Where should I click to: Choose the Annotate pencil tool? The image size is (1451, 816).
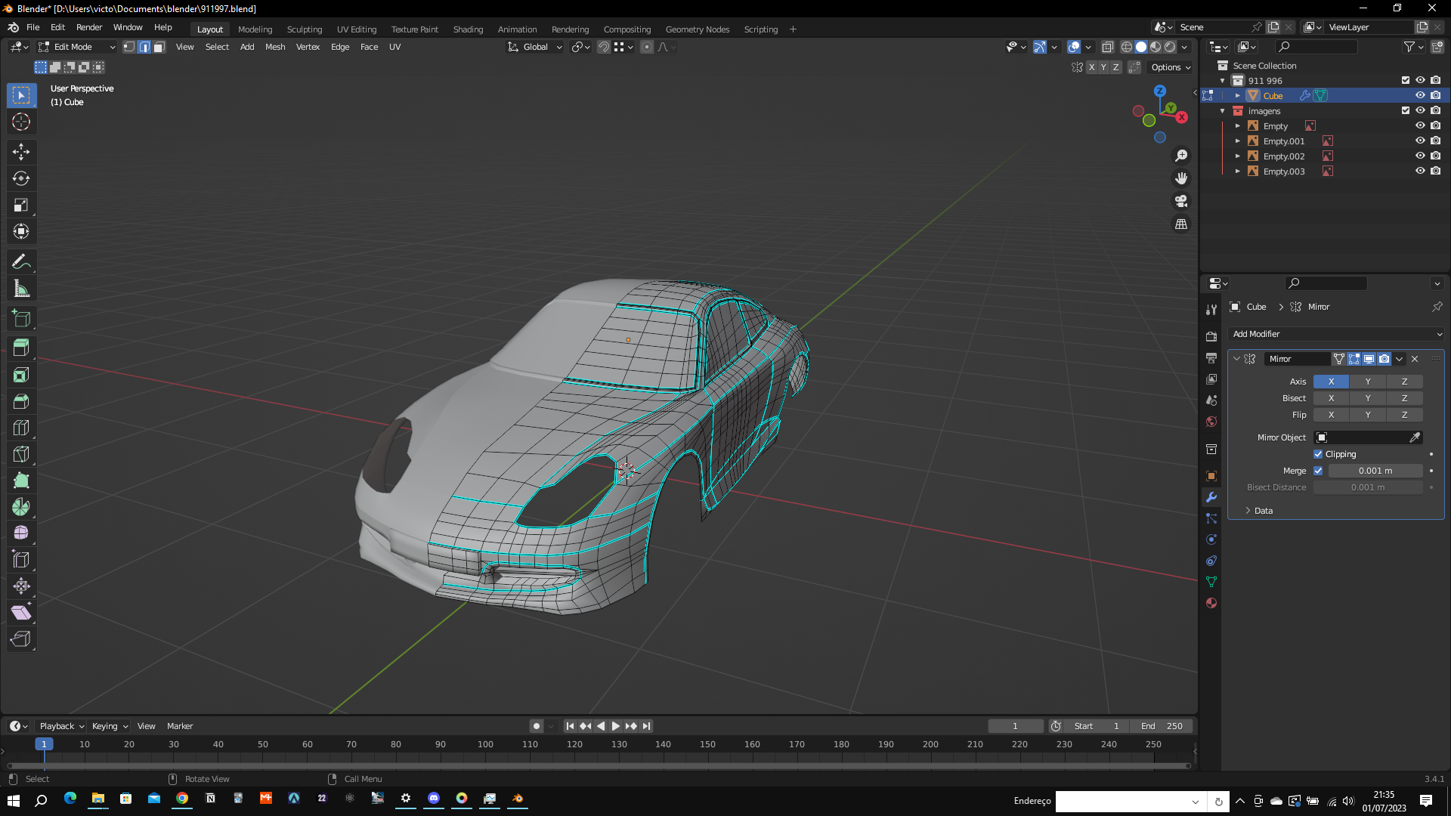(21, 262)
